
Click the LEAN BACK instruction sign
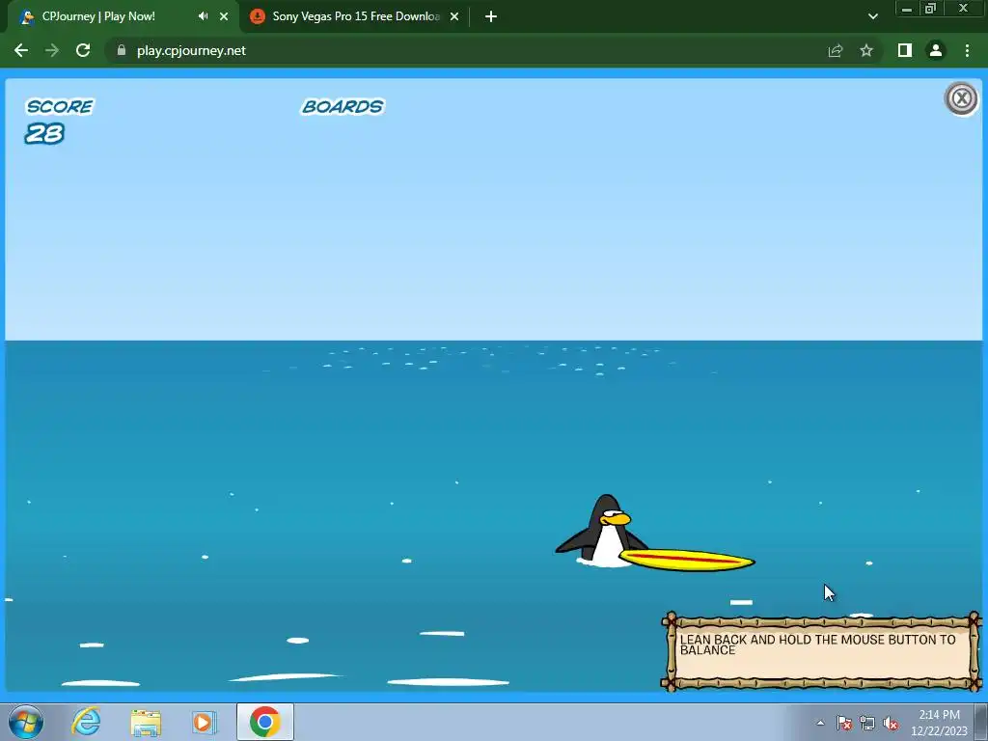coord(820,651)
